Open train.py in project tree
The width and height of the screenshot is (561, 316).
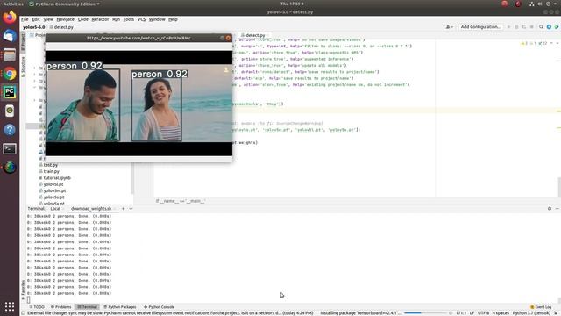51,172
